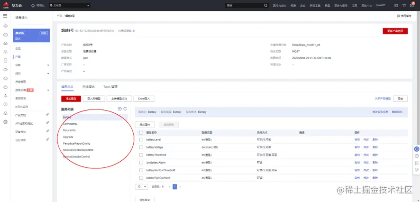Toggle the select-all checkbox in attribute header
The height and width of the screenshot is (202, 420).
pos(141,133)
